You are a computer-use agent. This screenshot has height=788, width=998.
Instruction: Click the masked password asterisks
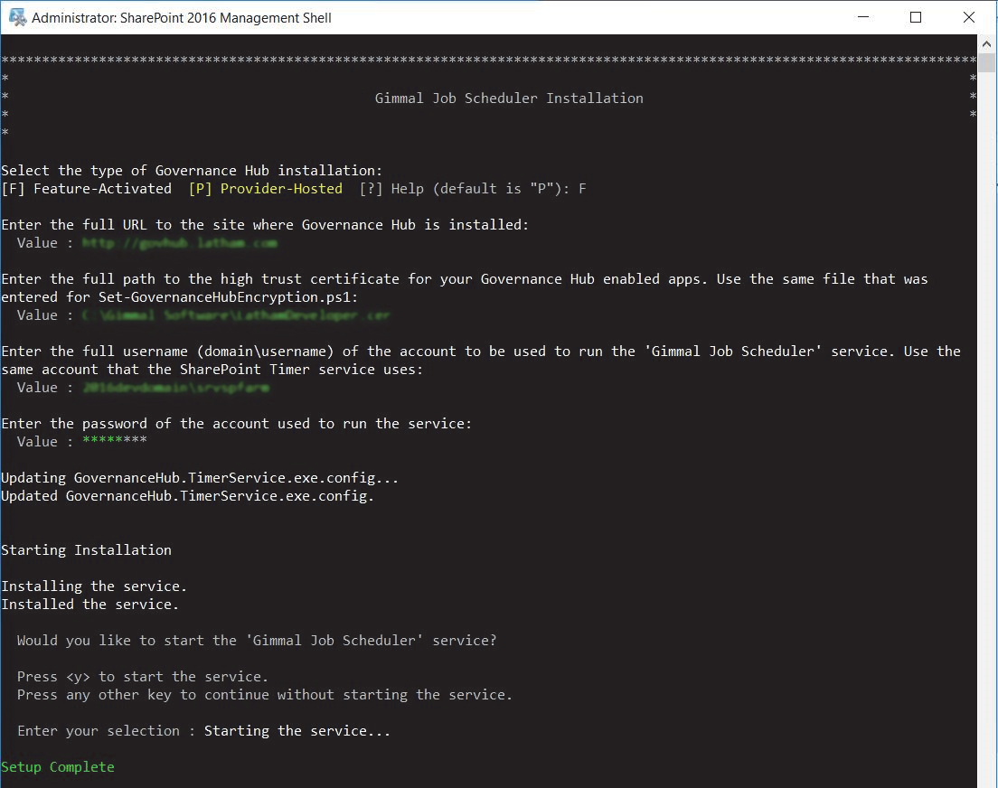coord(114,442)
